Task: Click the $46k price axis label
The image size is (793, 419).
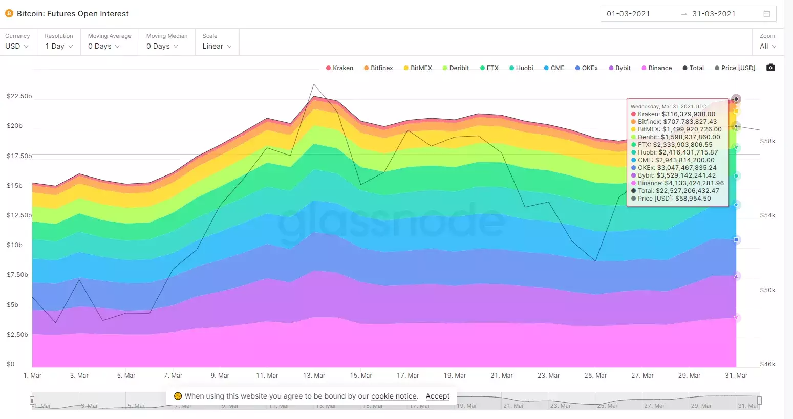Action: coord(767,364)
